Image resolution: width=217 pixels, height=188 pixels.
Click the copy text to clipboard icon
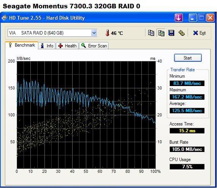[151, 33]
